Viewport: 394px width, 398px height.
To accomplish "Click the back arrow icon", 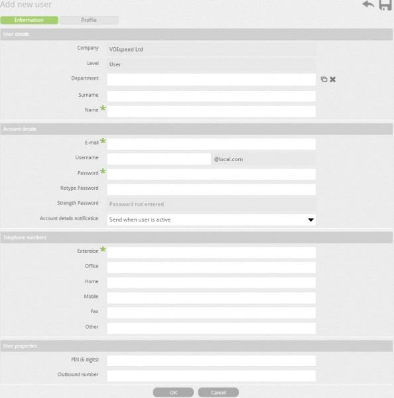I will coord(368,4).
